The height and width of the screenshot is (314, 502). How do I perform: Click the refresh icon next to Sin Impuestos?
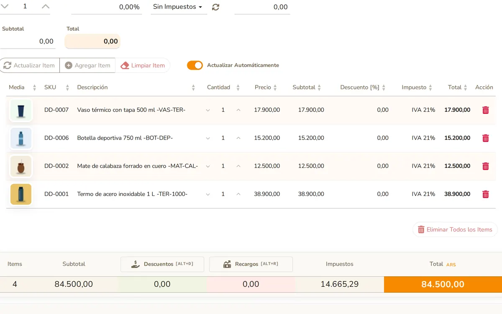pyautogui.click(x=215, y=7)
